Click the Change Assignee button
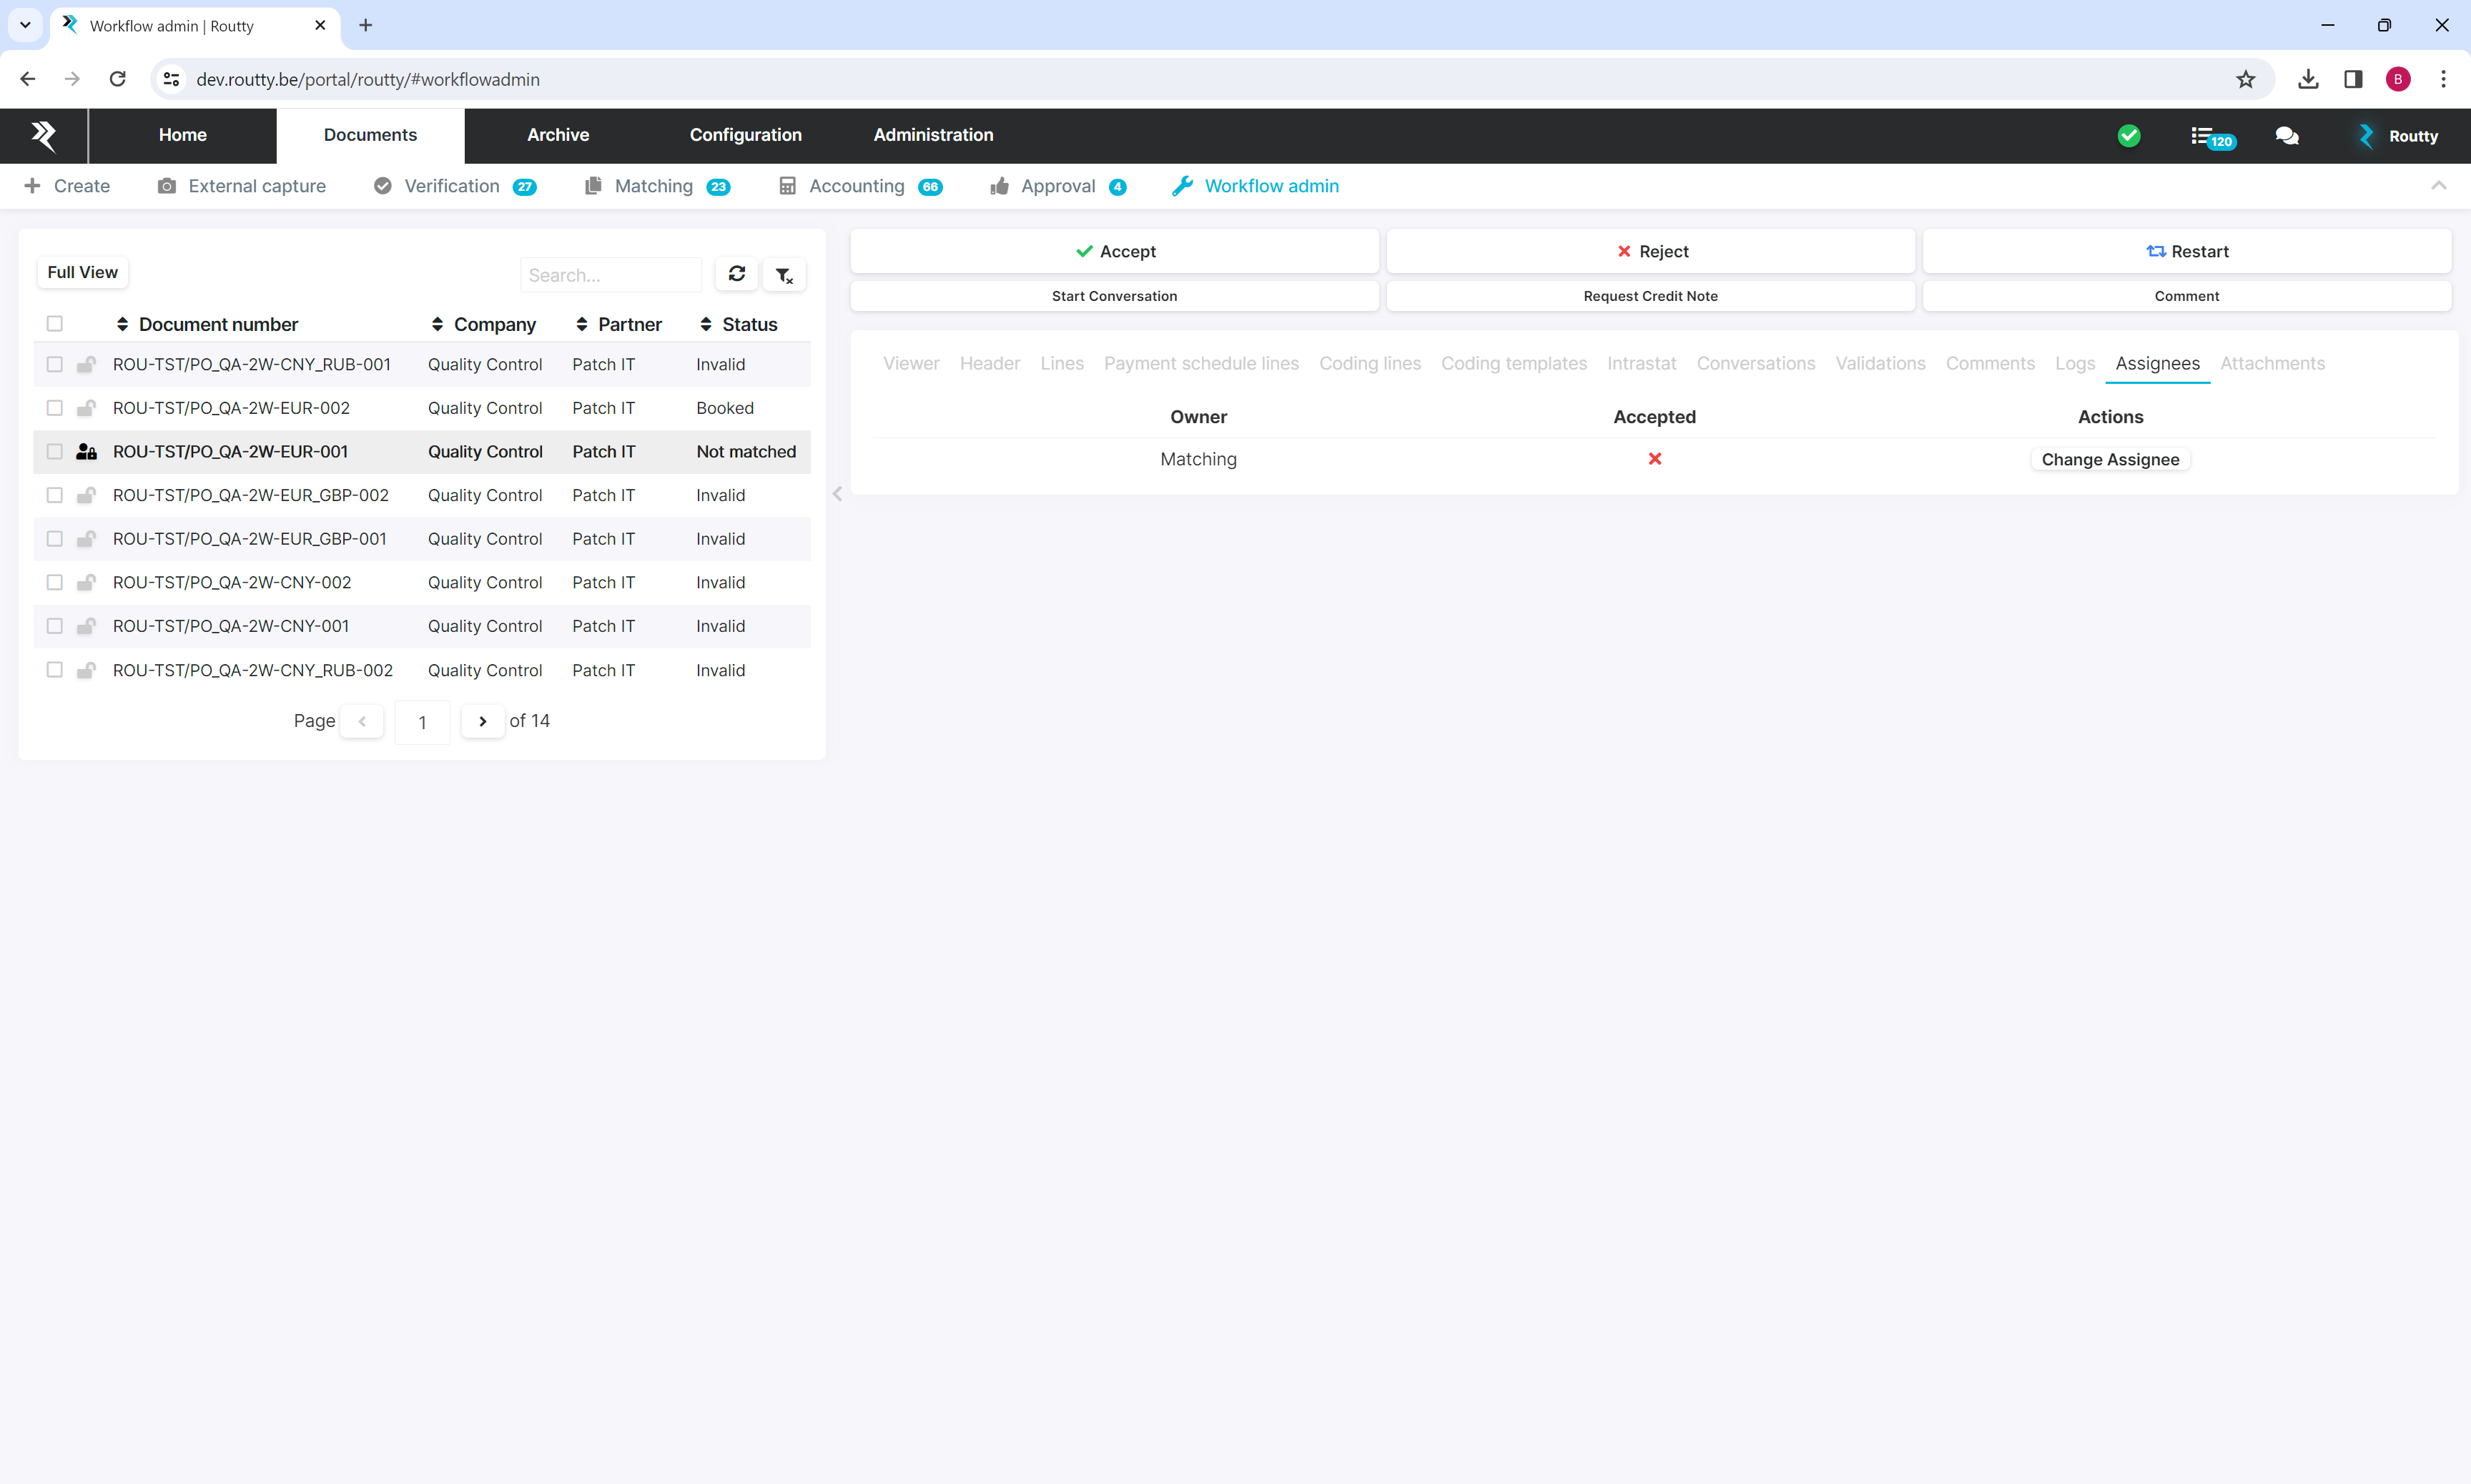 tap(2110, 459)
